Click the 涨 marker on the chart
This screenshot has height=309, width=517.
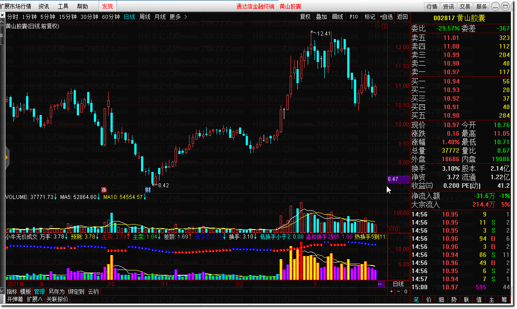coord(104,190)
